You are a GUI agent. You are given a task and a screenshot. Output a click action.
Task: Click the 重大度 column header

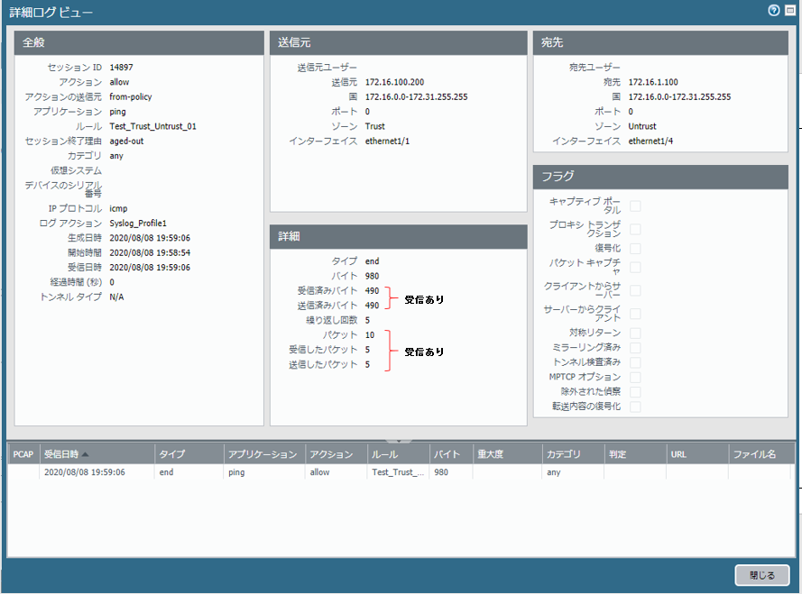coord(507,454)
